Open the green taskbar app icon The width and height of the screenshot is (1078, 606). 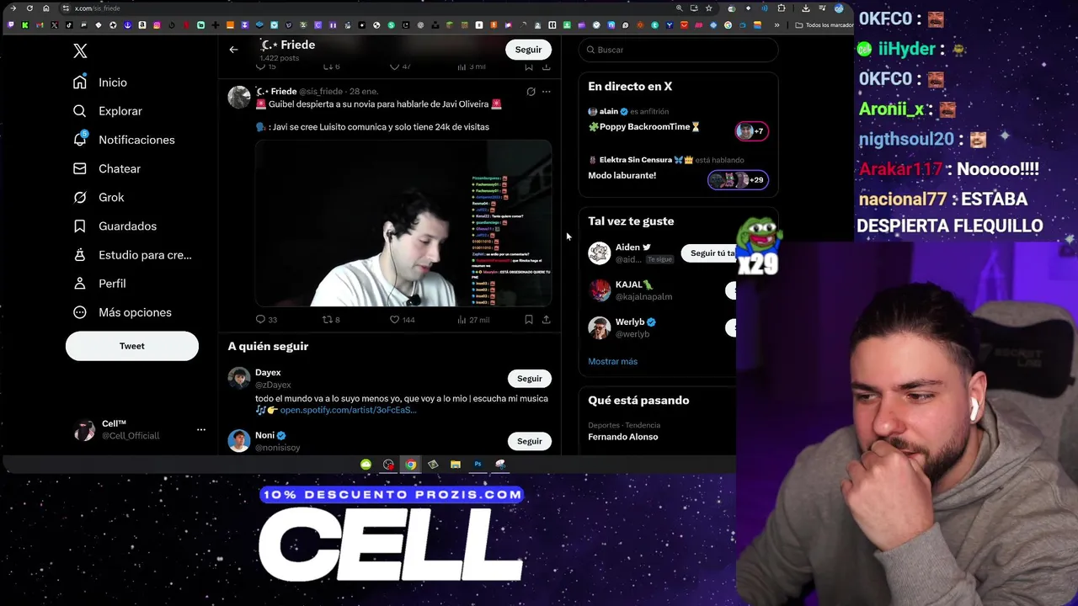366,465
